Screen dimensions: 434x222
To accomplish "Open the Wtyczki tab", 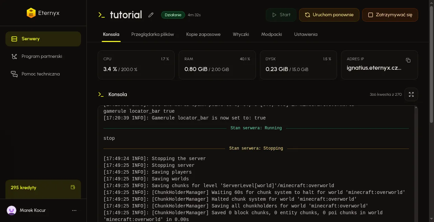I will 241,35.
